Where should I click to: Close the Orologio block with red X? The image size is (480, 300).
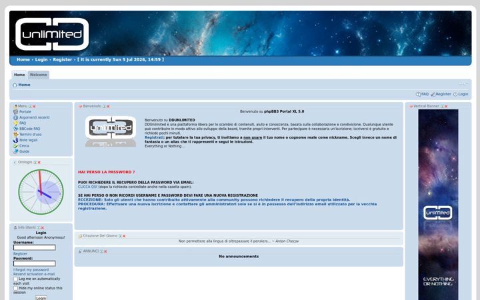tap(39, 163)
